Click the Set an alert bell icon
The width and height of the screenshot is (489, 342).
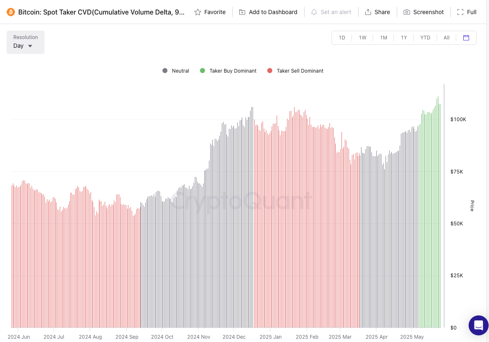click(x=314, y=12)
